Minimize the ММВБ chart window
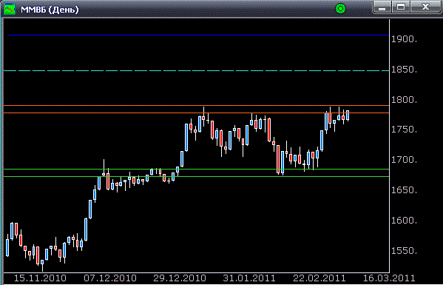443x285 pixels. pos(382,7)
